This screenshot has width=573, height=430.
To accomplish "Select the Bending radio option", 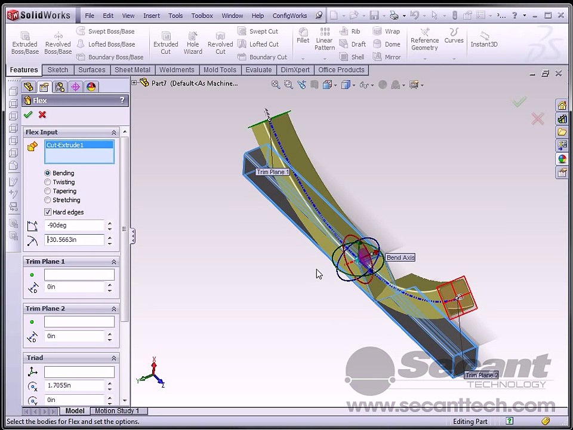I will coord(48,173).
